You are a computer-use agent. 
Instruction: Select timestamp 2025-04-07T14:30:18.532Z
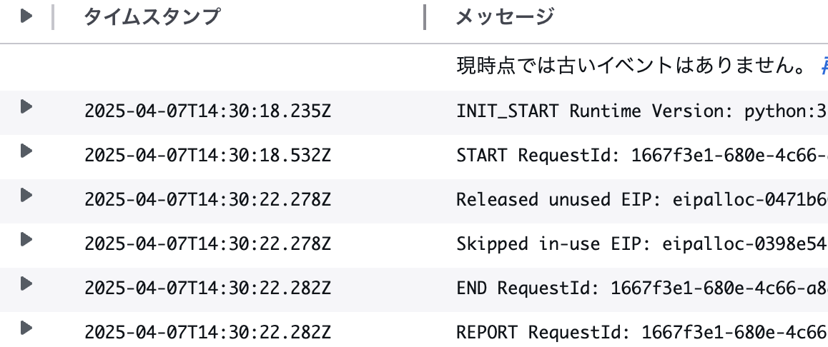[207, 156]
